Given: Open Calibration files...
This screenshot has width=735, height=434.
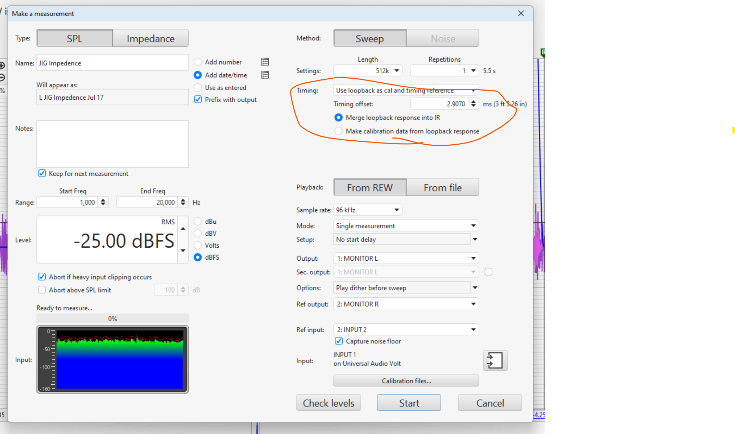Looking at the screenshot, I should pyautogui.click(x=406, y=381).
